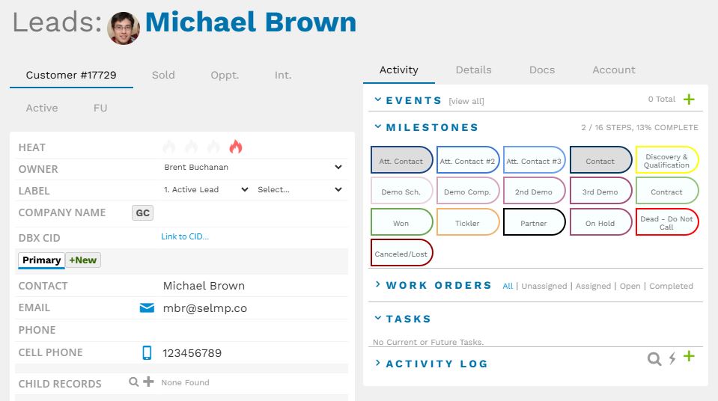
Task: Open the 1. Active Lead label dropdown
Action: pos(206,190)
